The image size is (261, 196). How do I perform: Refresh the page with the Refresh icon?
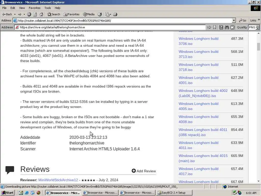tap(35, 14)
